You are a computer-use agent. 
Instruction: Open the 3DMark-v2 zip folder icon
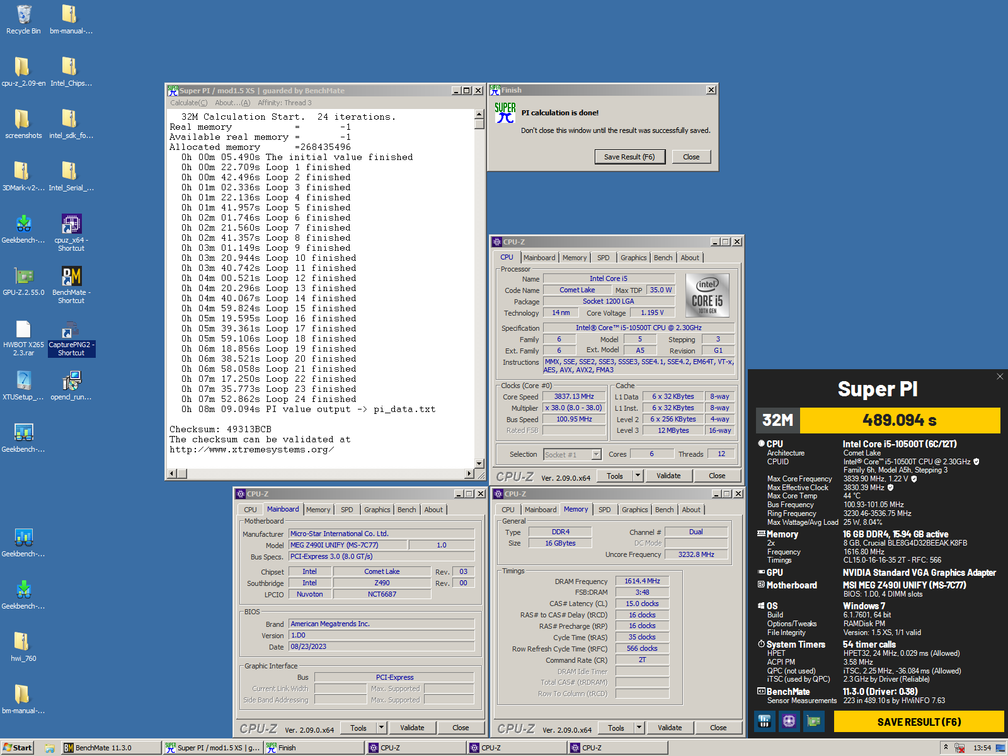click(x=23, y=176)
